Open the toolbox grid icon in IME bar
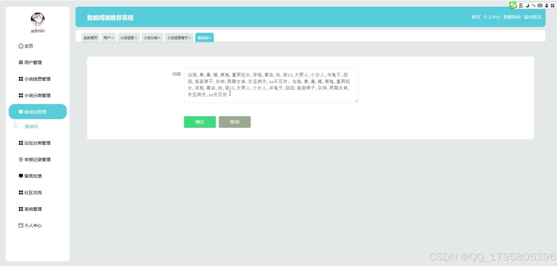The width and height of the screenshot is (557, 266). coord(553,6)
